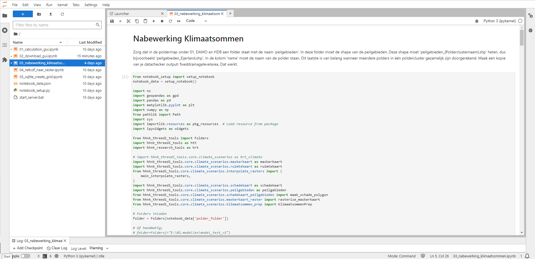Open the Log Level Warning dropdown
535x259 pixels.
[x=99, y=248]
